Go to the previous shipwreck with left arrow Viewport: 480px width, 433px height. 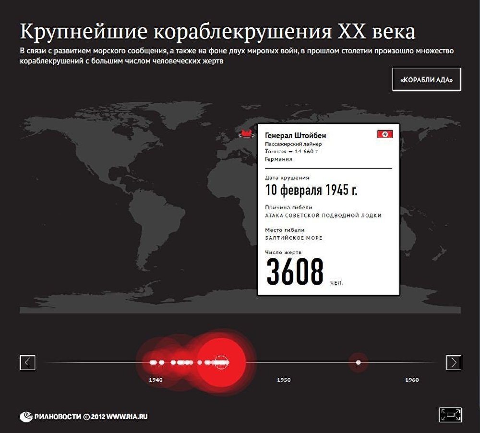27,362
